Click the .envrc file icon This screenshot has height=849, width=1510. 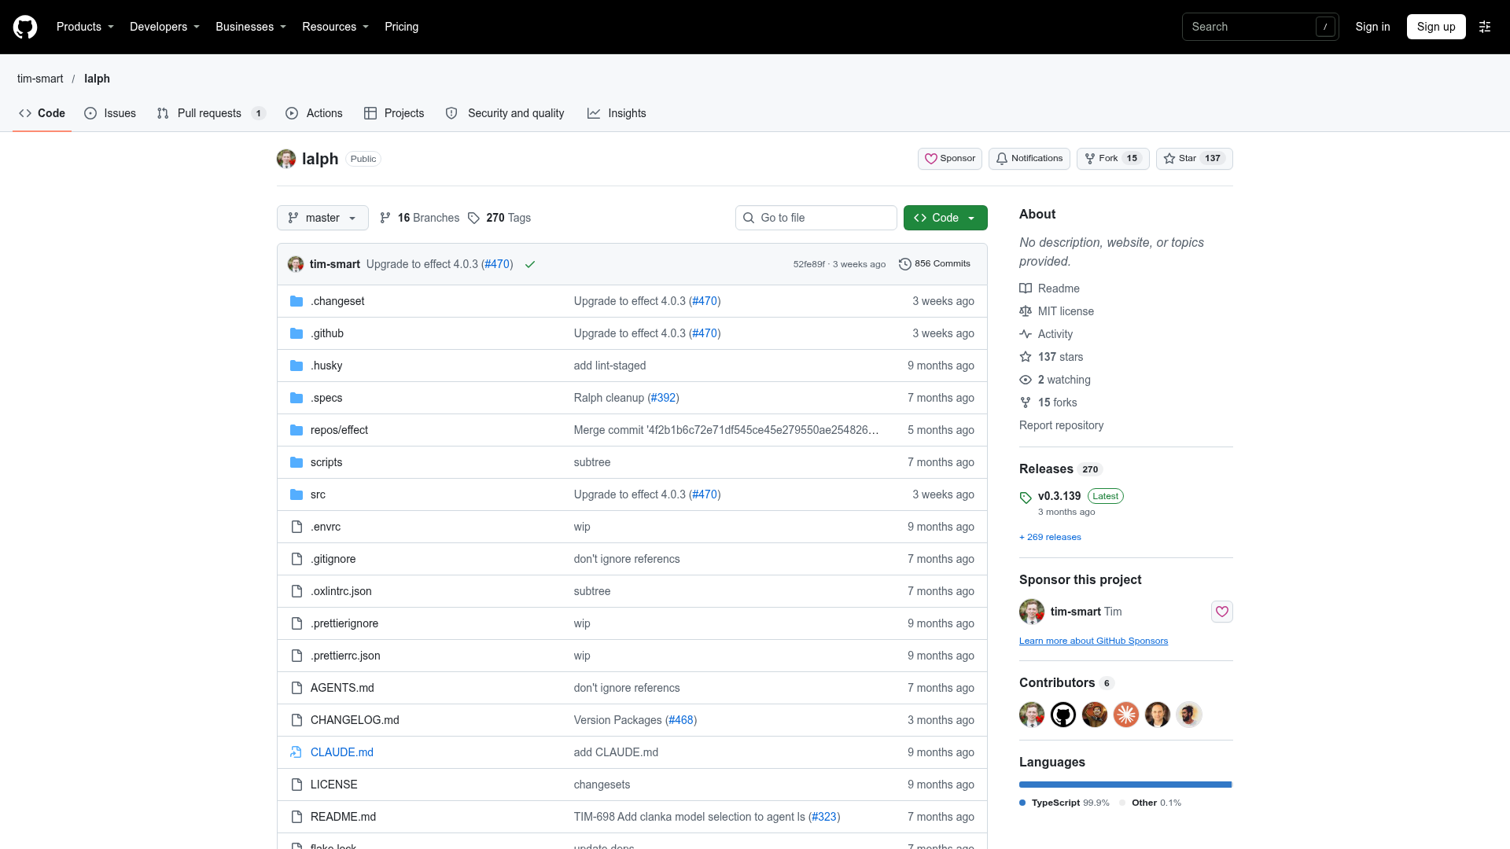[x=296, y=527]
